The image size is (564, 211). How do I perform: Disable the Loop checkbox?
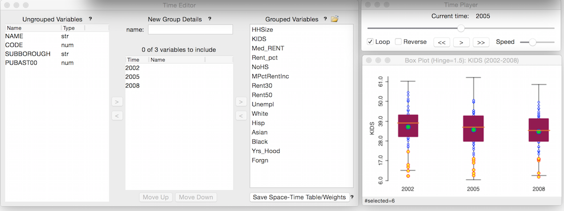pyautogui.click(x=370, y=42)
